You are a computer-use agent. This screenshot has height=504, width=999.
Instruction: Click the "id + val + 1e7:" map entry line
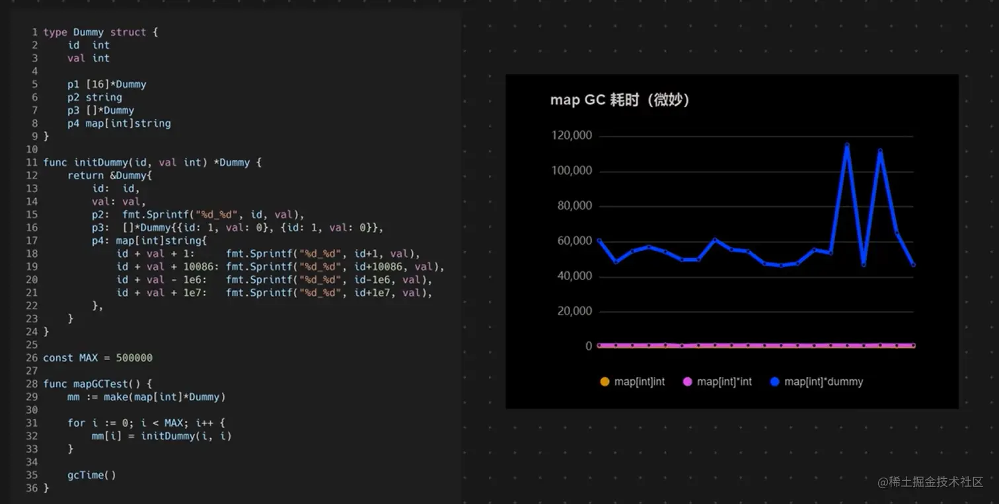[x=274, y=292]
